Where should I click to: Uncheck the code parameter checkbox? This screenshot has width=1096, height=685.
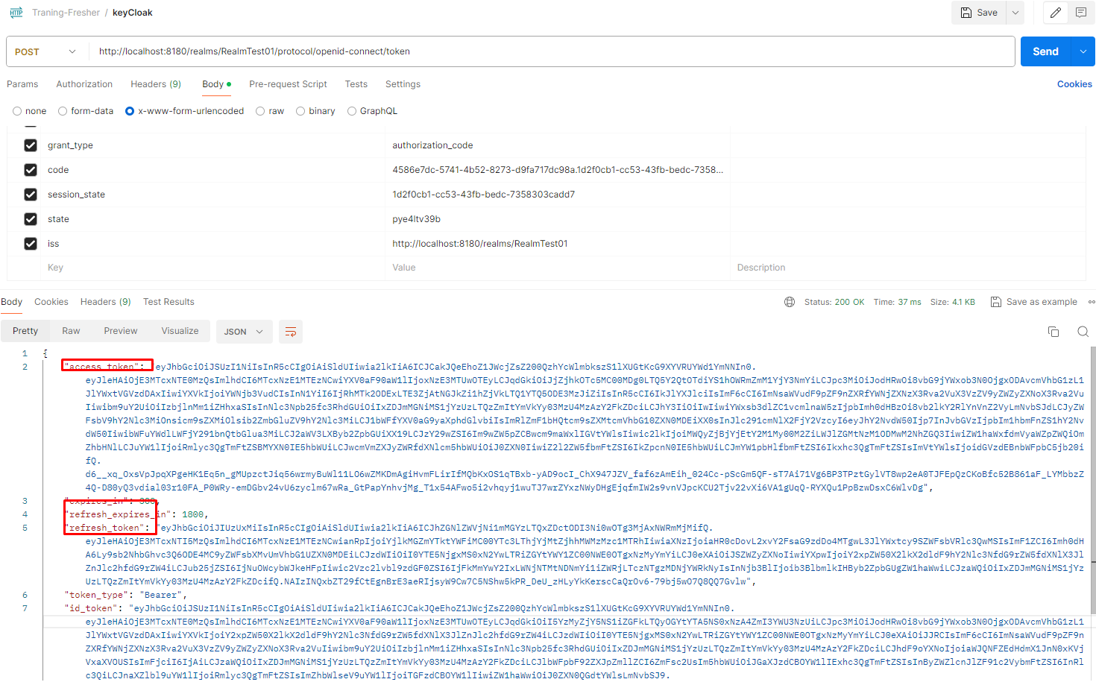click(31, 170)
